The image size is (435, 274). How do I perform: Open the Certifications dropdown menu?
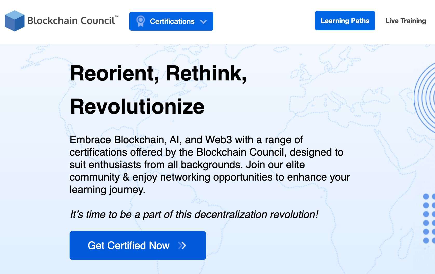[x=171, y=21]
